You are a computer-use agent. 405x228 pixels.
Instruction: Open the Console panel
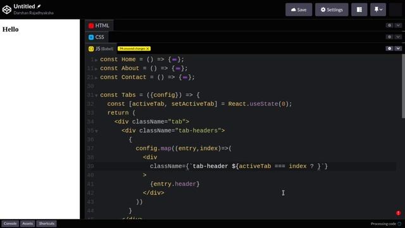10,224
